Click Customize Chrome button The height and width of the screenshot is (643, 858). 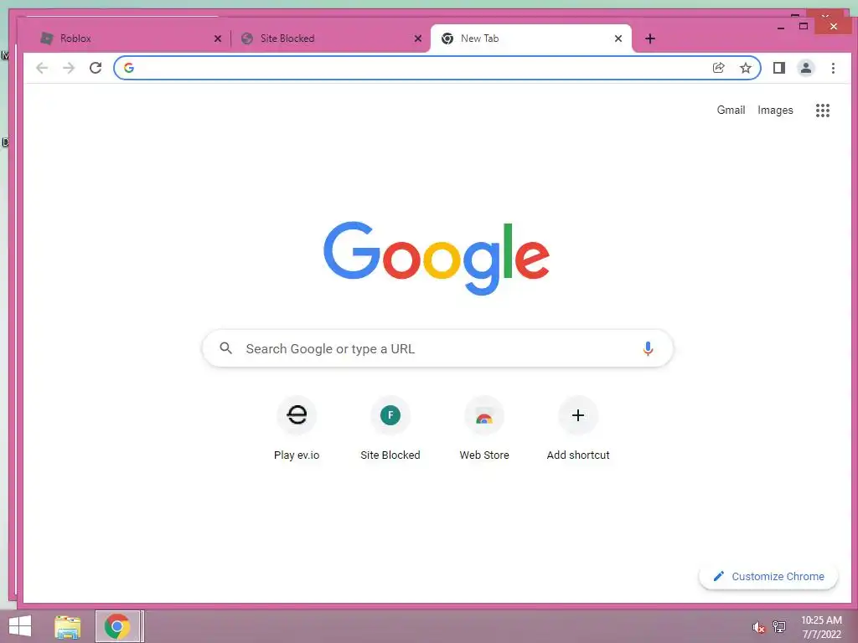768,576
